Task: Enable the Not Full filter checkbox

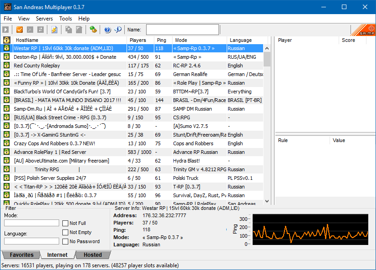Action: pyautogui.click(x=65, y=223)
